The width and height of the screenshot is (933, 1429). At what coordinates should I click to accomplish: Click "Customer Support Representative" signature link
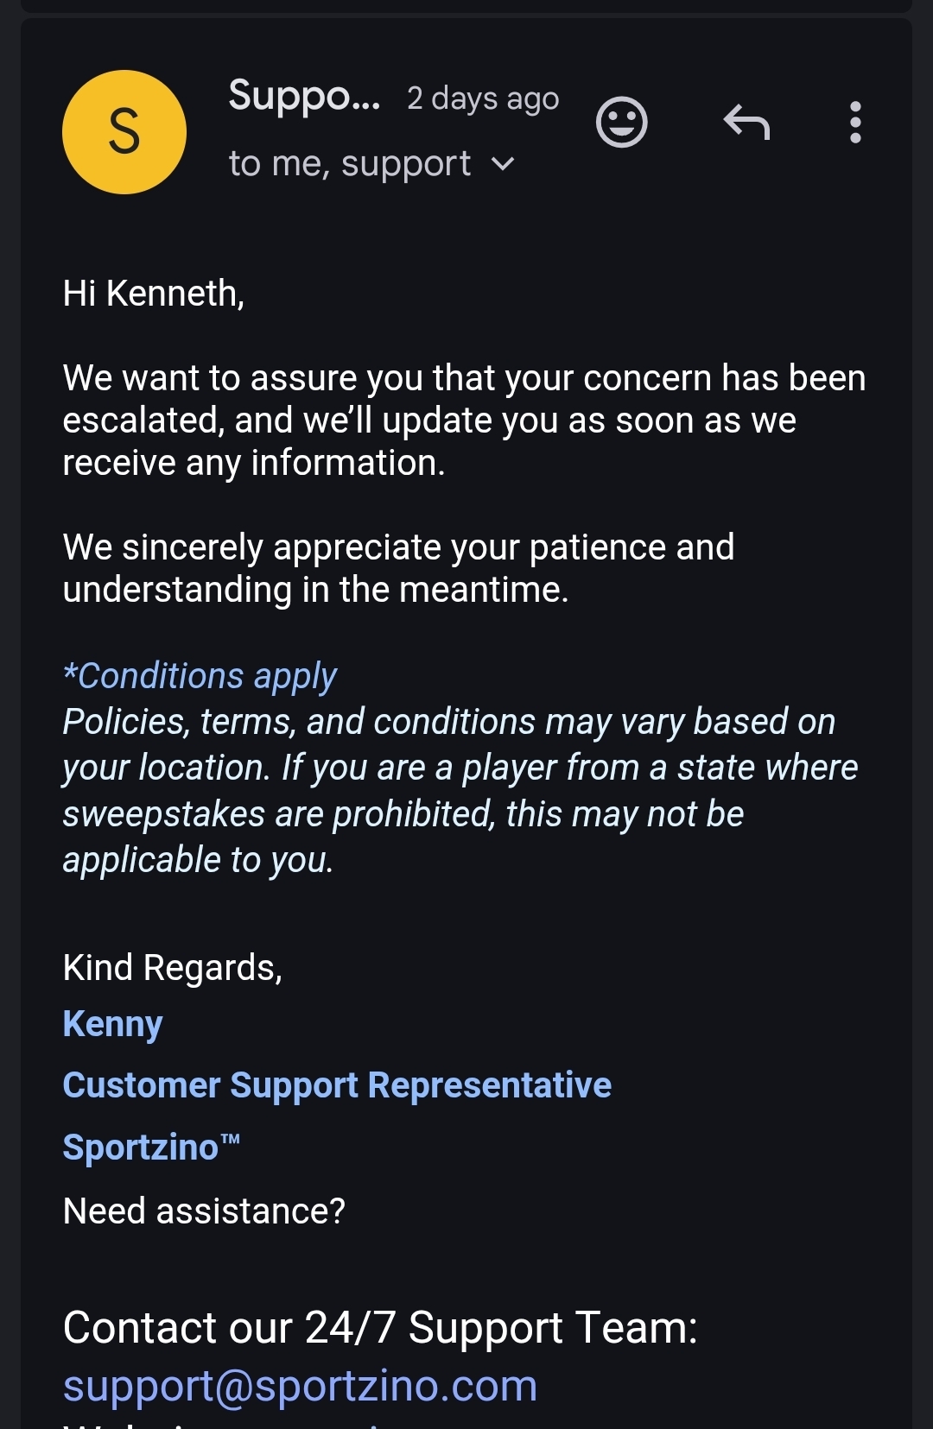click(337, 1085)
